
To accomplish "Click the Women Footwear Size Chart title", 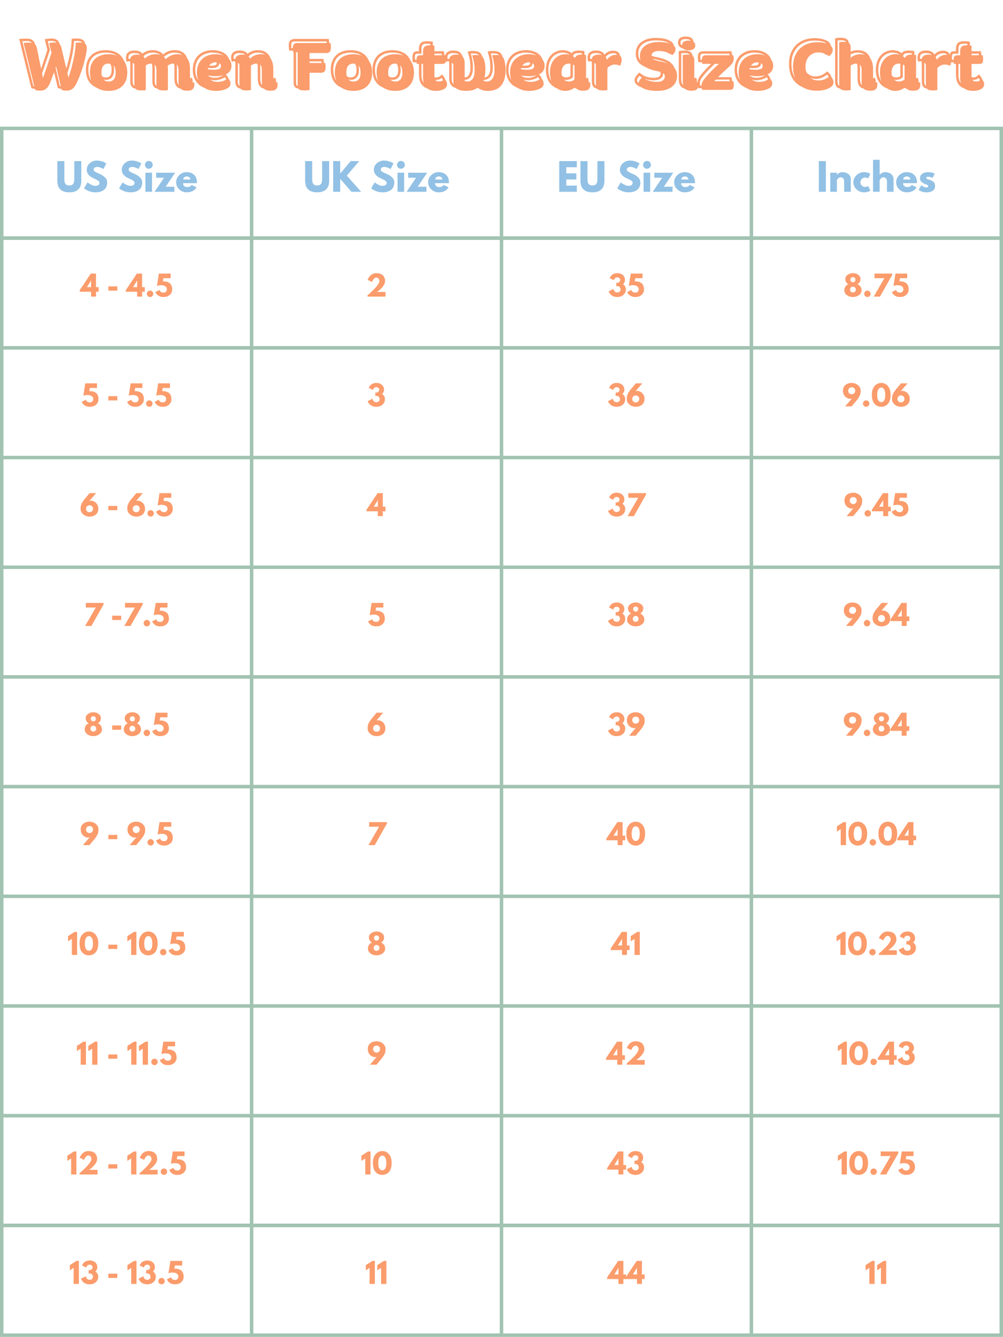I will (x=501, y=66).
